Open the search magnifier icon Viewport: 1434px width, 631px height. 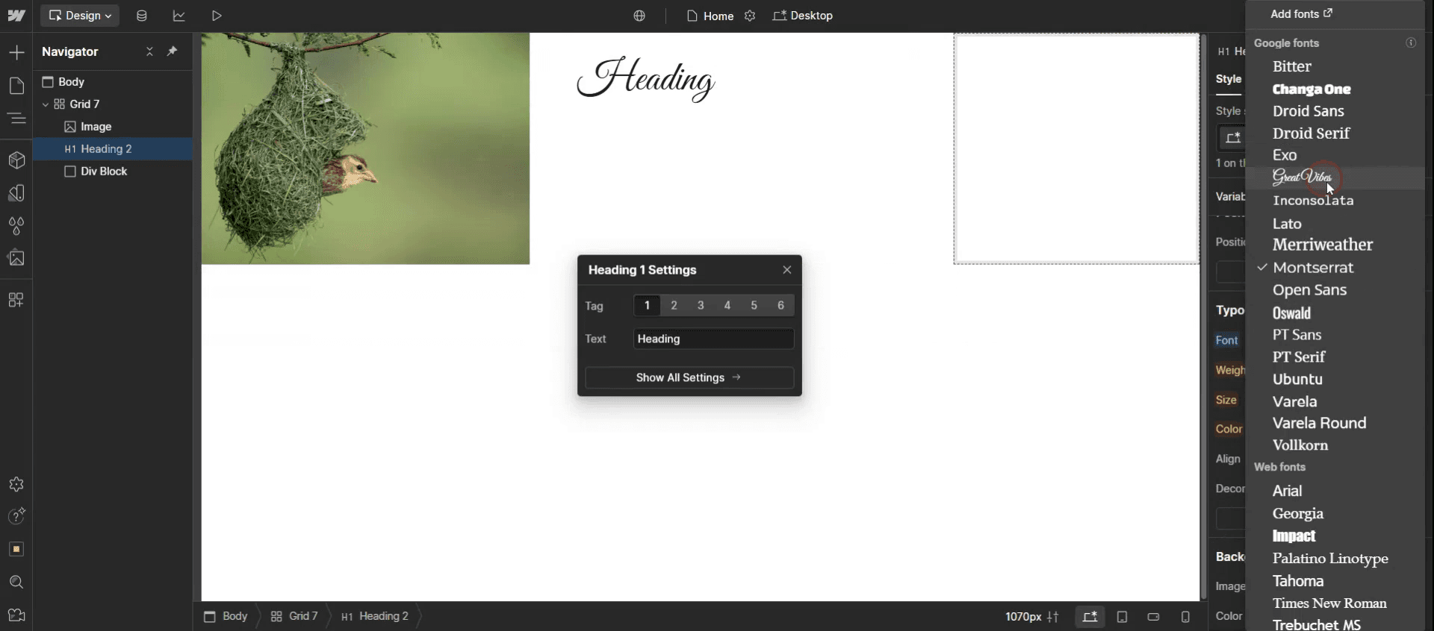[16, 582]
